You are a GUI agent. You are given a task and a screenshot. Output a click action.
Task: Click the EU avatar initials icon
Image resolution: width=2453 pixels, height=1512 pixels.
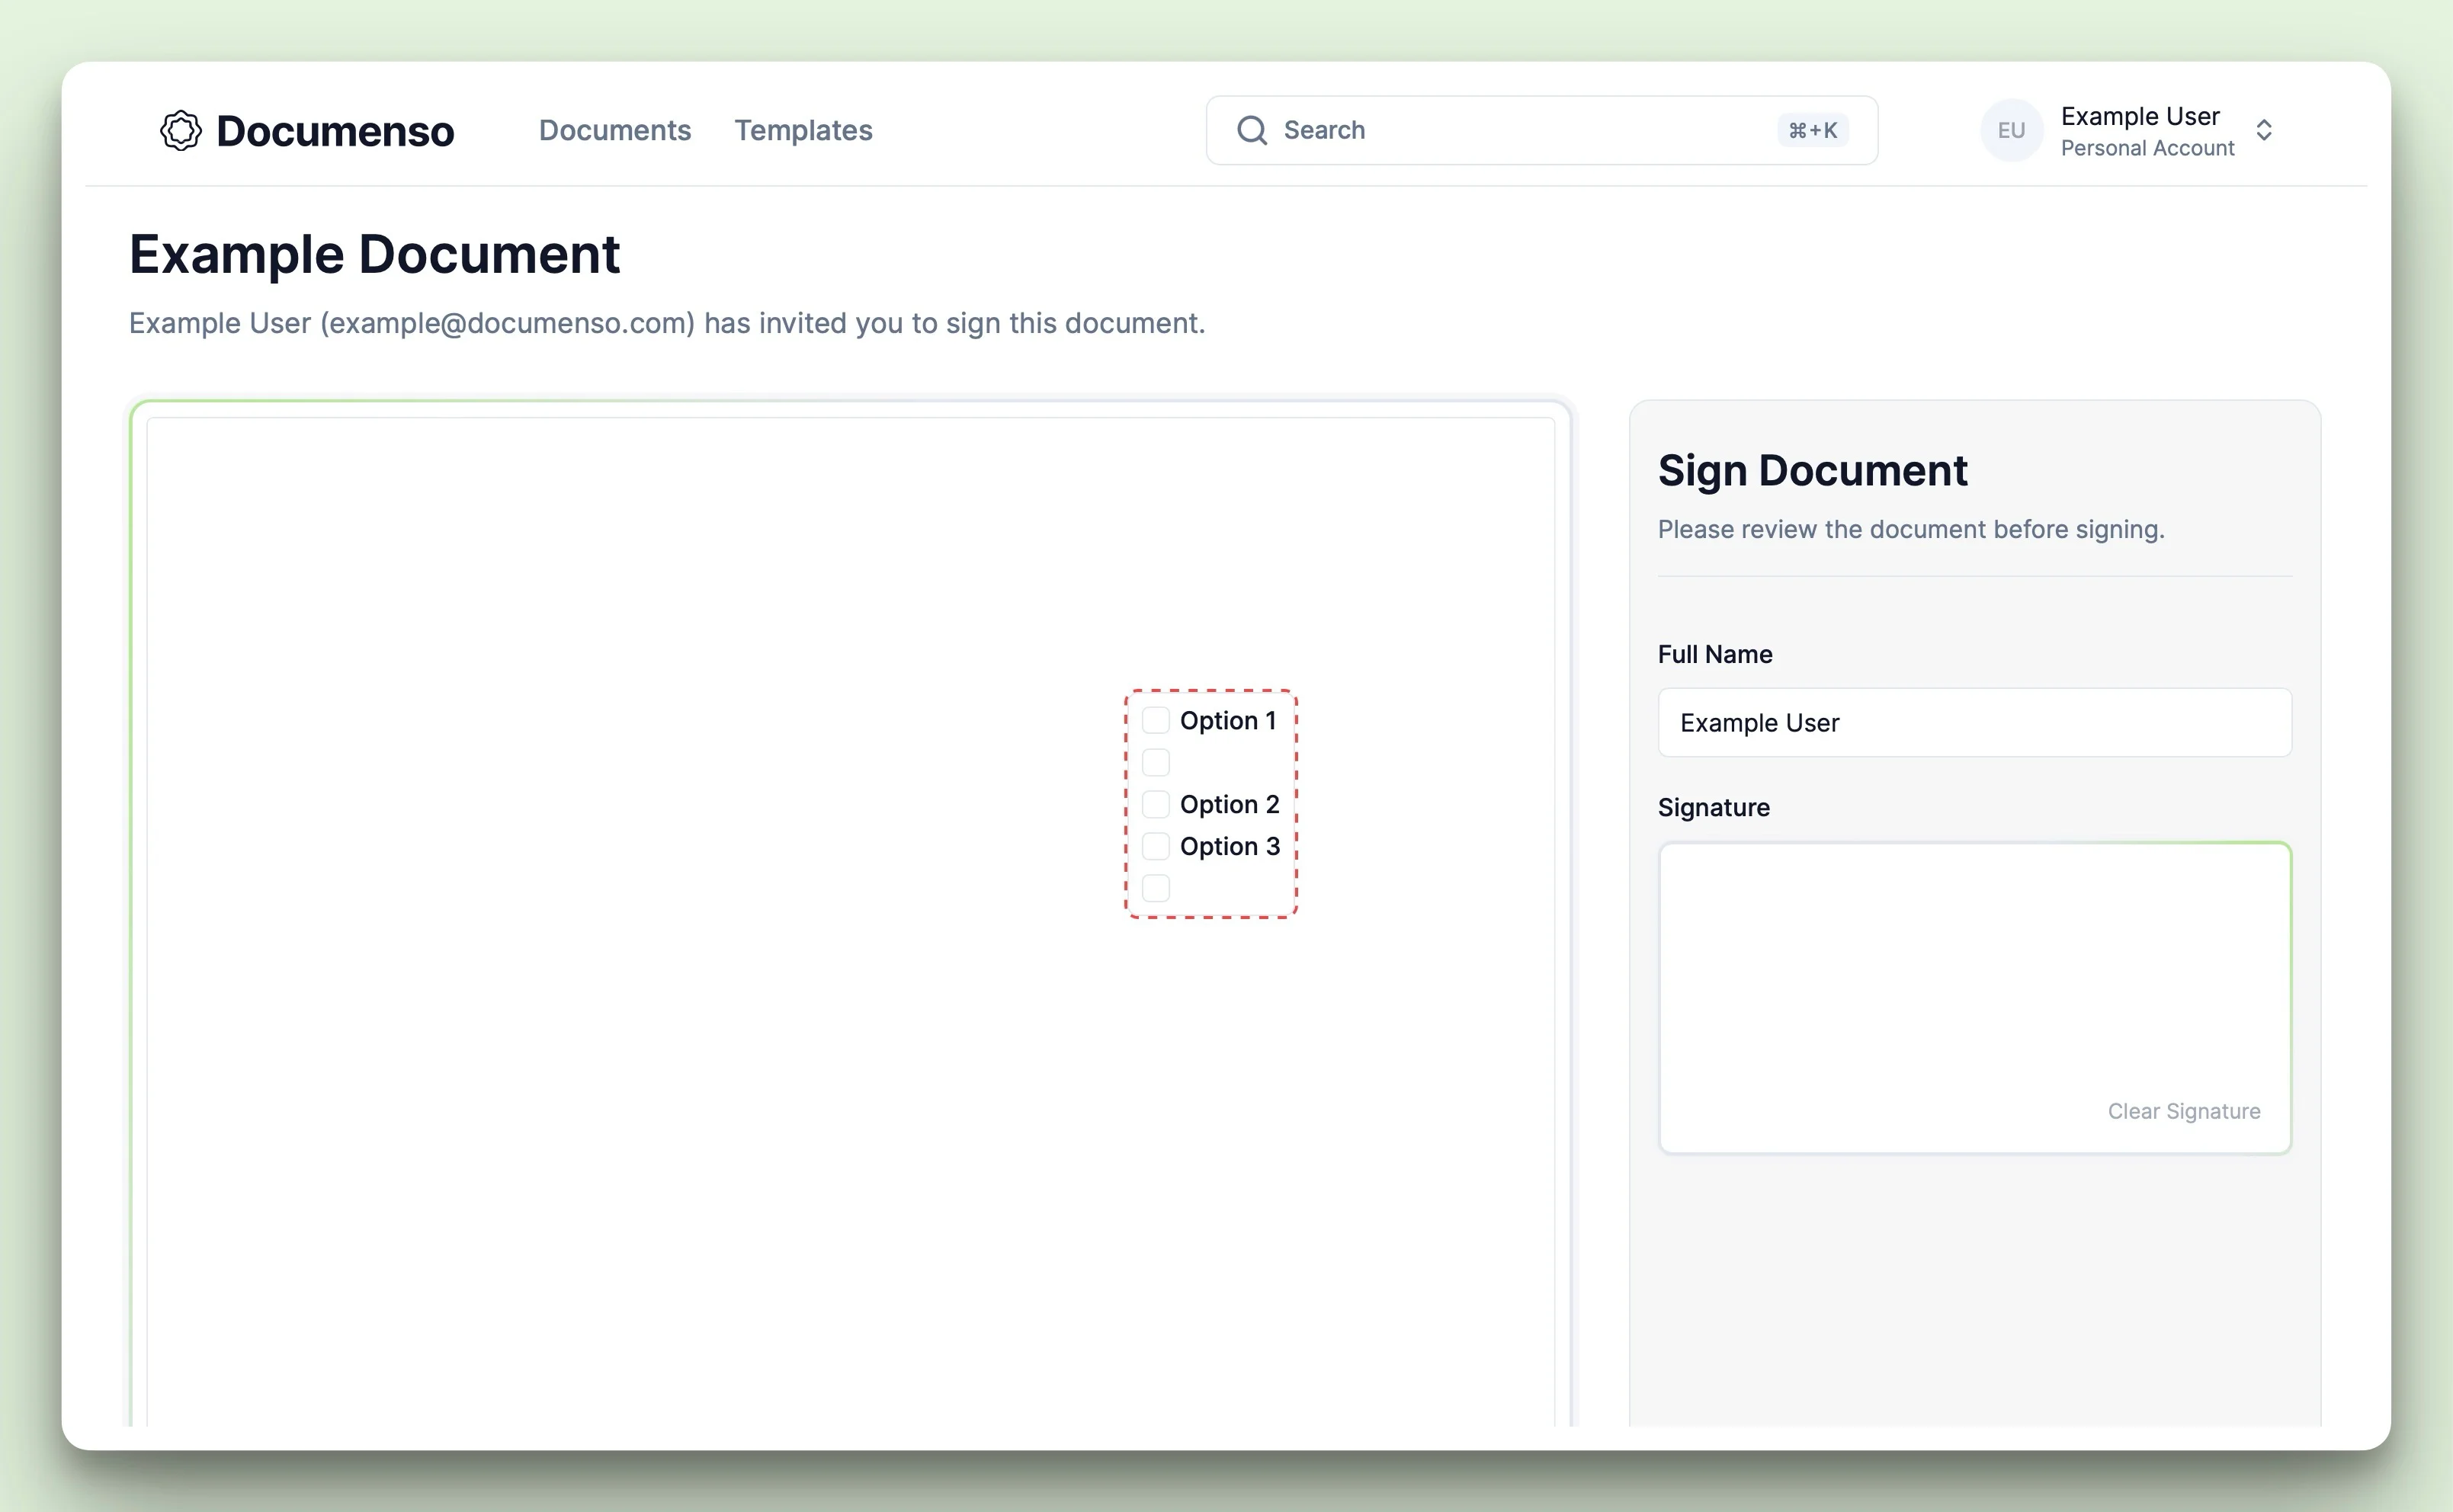tap(2013, 131)
